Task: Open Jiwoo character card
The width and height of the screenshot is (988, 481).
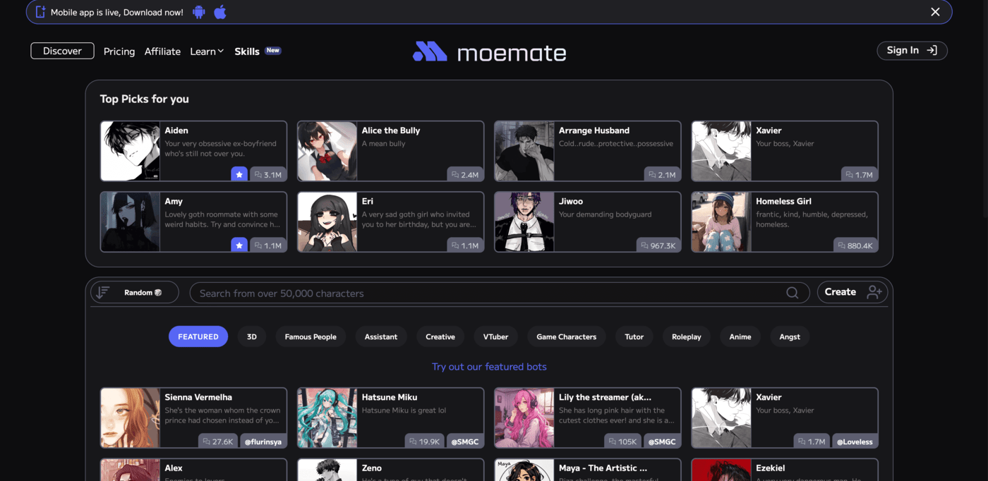Action: coord(587,221)
